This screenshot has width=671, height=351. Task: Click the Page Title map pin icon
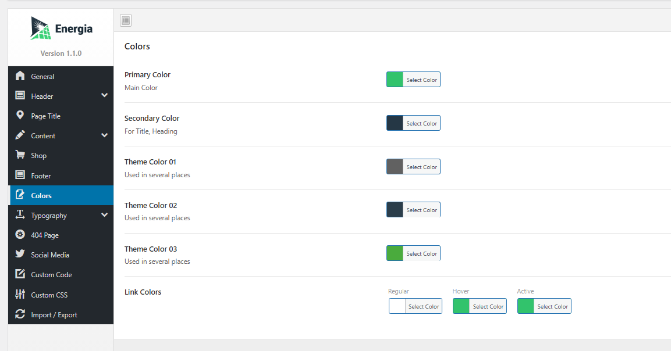coord(20,115)
